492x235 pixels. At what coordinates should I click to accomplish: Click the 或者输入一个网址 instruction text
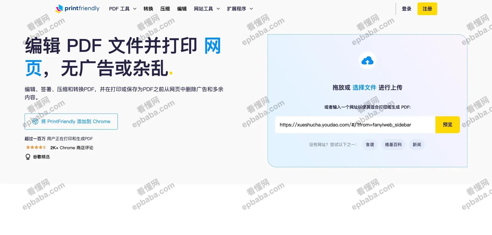[x=367, y=107]
